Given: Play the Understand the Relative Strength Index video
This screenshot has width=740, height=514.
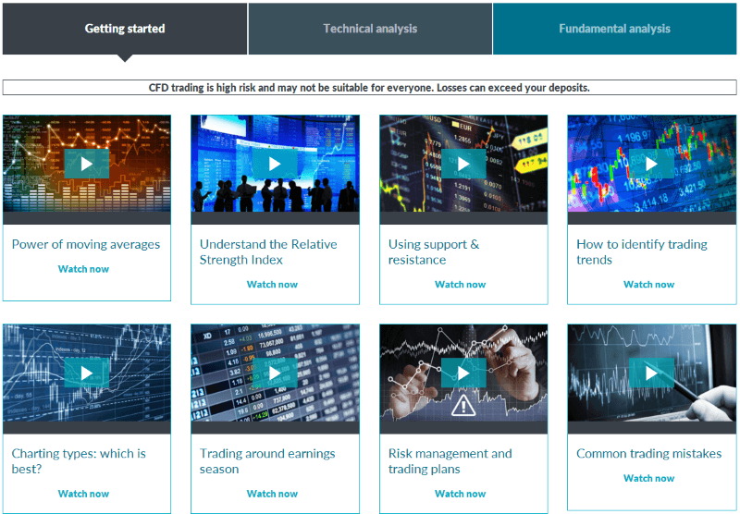Looking at the screenshot, I should click(275, 164).
